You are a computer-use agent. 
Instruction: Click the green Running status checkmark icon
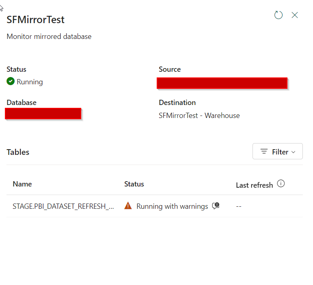pyautogui.click(x=11, y=81)
